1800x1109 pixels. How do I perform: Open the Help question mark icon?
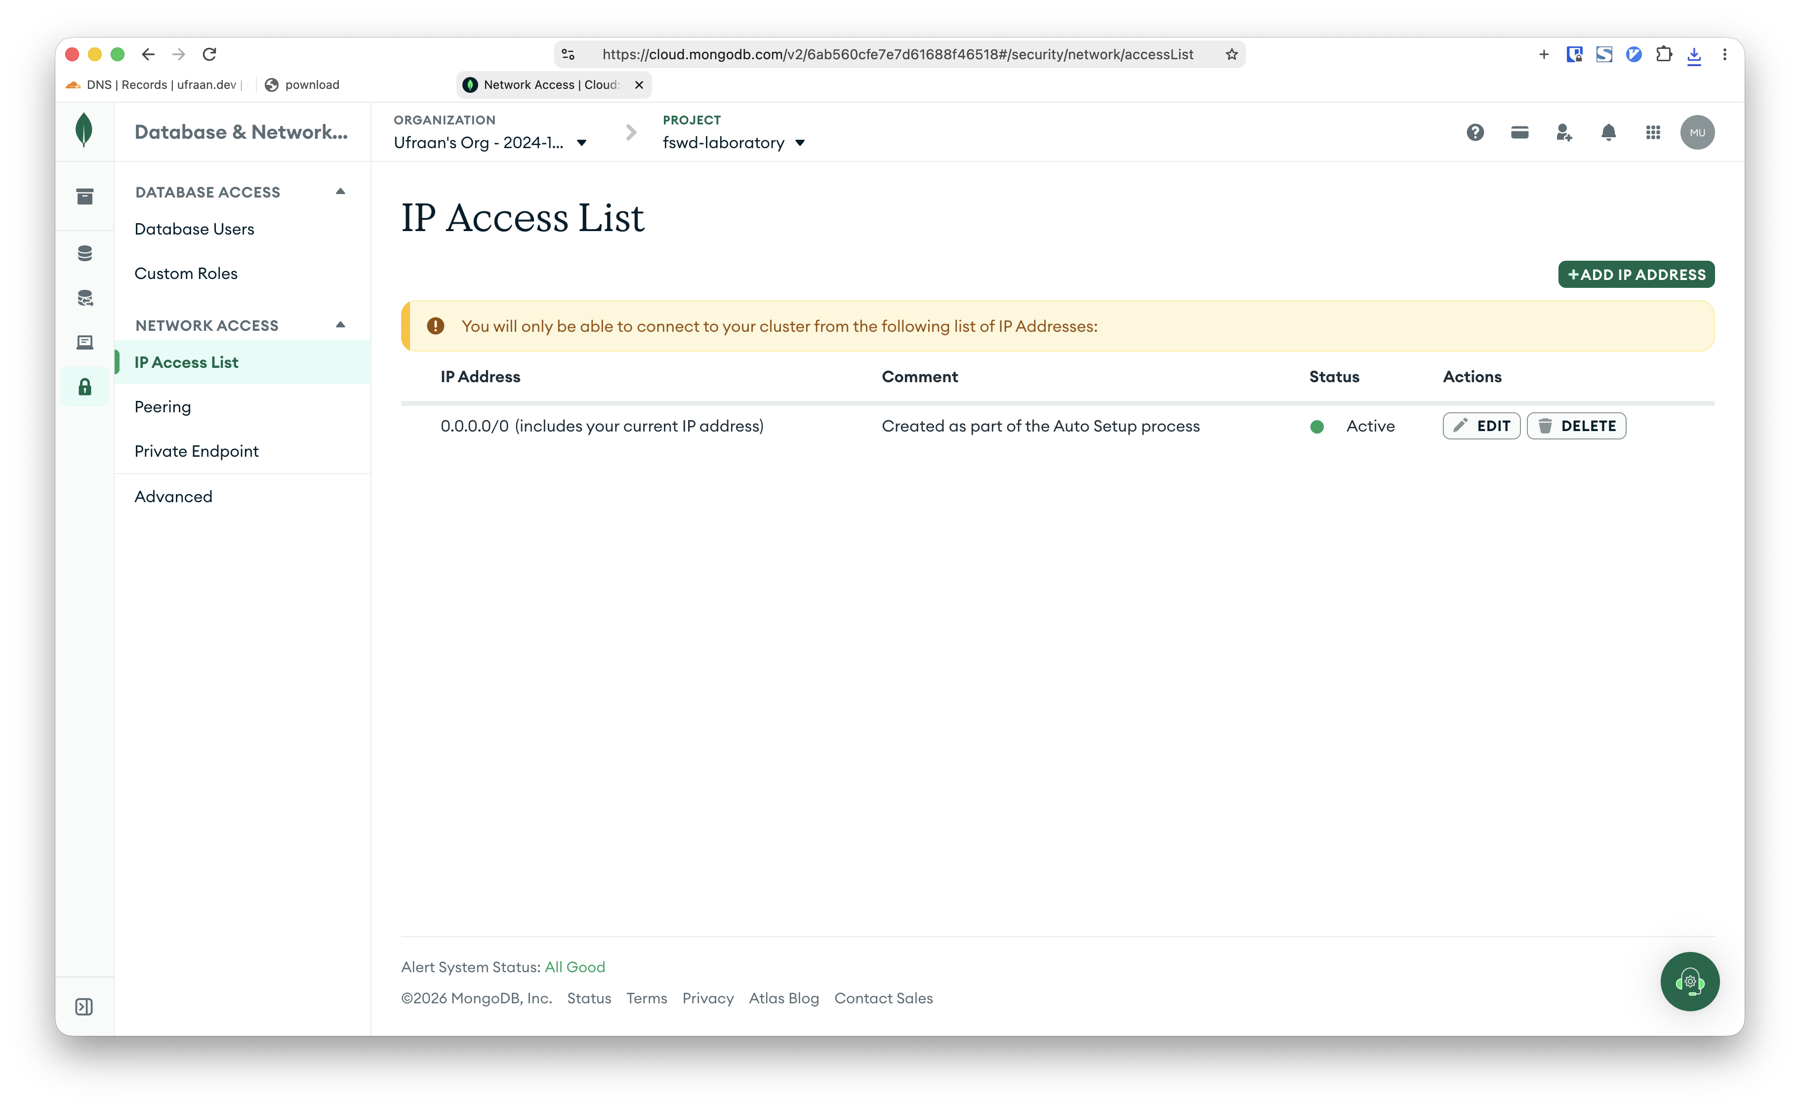point(1474,132)
